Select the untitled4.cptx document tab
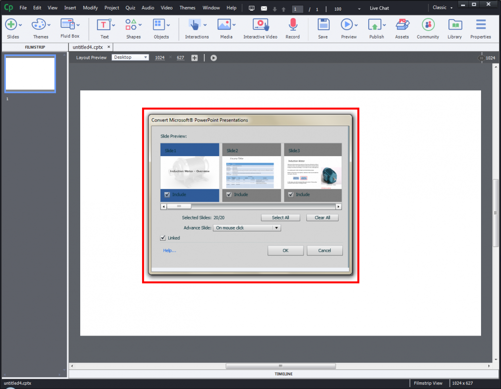Screen dimensions: 501x389 click(x=88, y=47)
